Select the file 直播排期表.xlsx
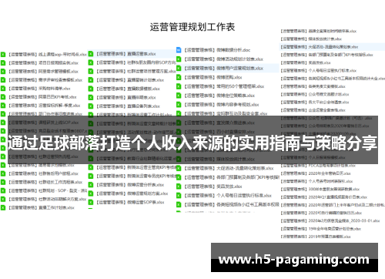 (x=126, y=97)
